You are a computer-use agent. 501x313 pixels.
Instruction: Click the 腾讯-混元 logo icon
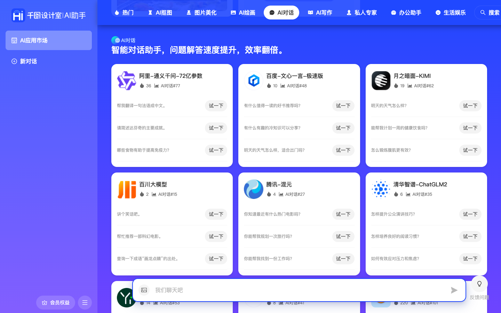(x=254, y=189)
